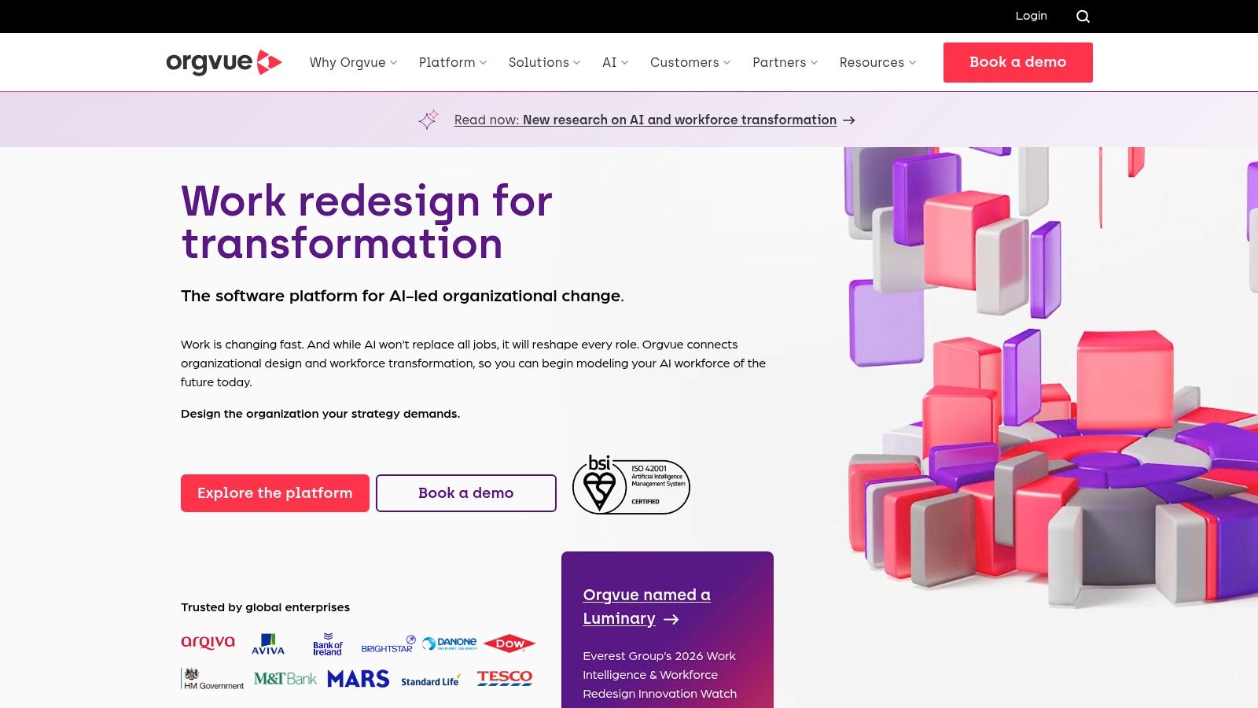Screen dimensions: 1258x708
Task: Expand the Solutions dropdown menu
Action: (x=544, y=62)
